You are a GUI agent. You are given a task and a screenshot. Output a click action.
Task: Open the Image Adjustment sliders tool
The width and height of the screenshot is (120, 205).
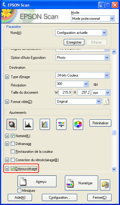(61, 124)
